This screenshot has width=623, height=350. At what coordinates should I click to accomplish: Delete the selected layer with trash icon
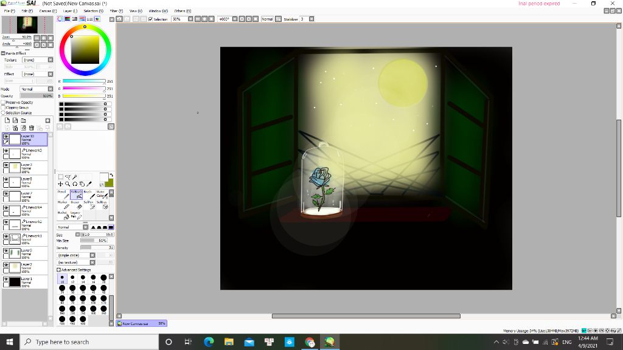point(32,128)
